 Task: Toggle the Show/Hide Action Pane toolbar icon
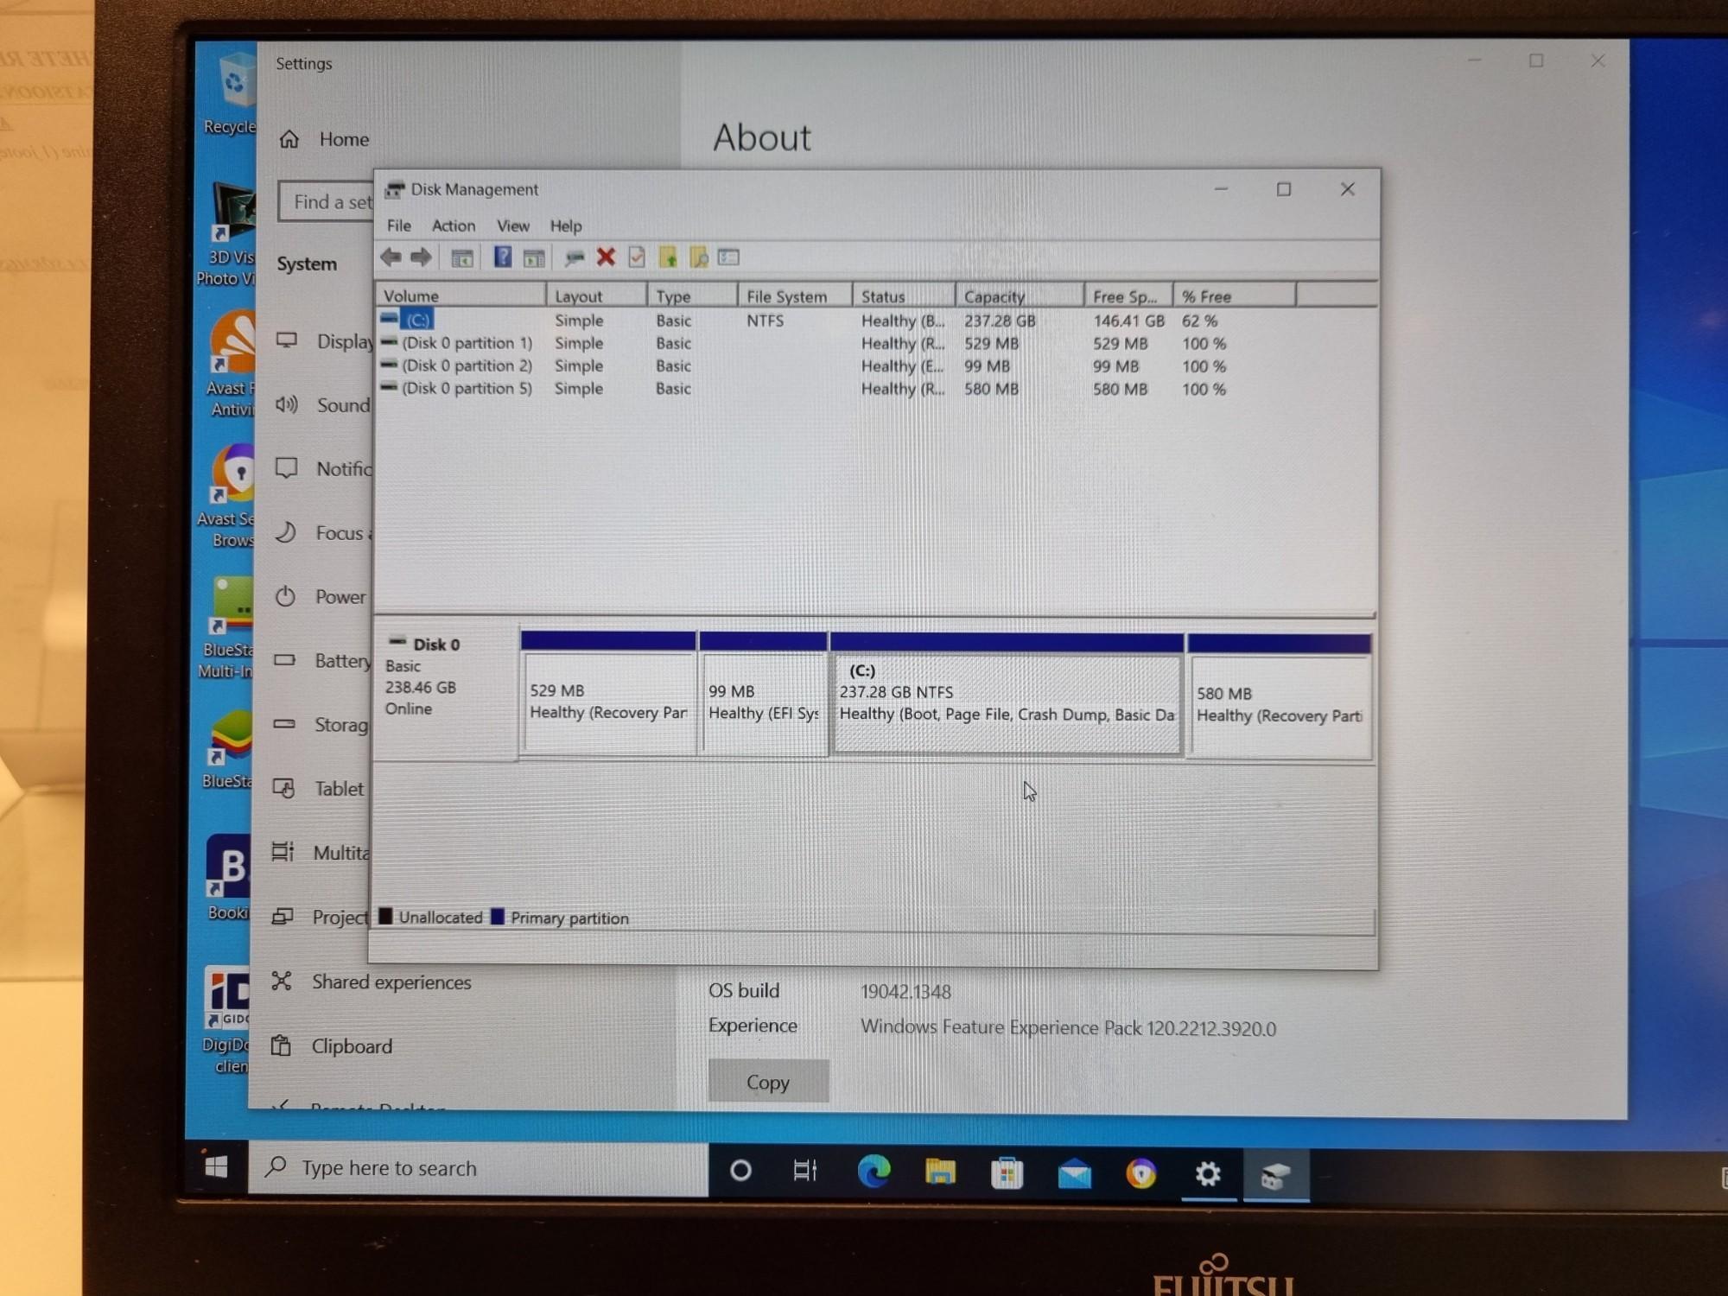pyautogui.click(x=534, y=257)
